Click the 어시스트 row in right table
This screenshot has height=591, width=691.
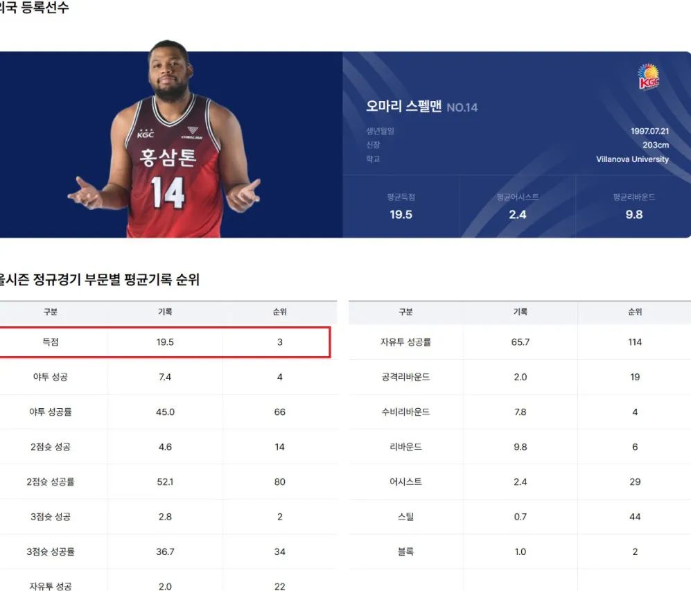tap(520, 482)
